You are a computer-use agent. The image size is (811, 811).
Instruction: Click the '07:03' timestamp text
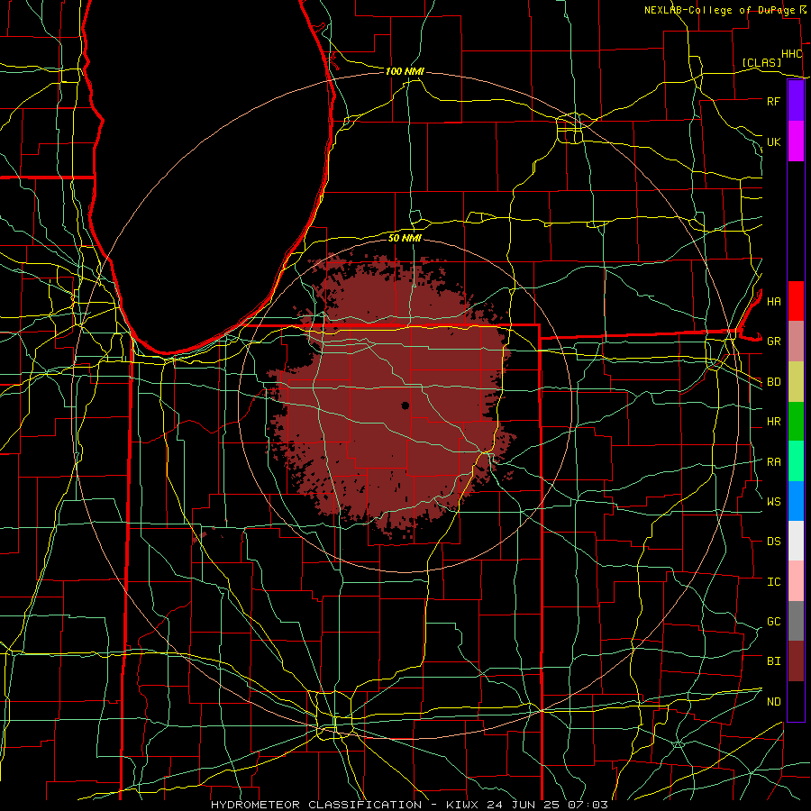coord(589,805)
